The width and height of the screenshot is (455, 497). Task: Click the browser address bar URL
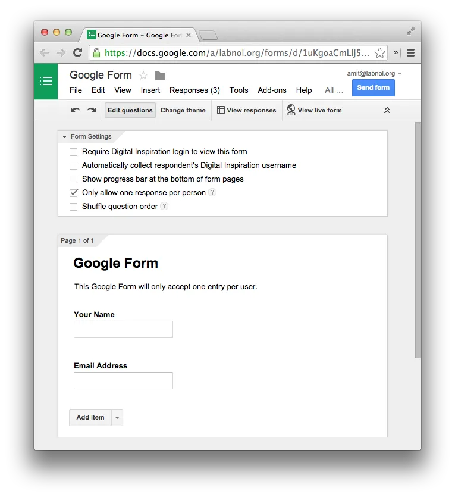(x=237, y=52)
